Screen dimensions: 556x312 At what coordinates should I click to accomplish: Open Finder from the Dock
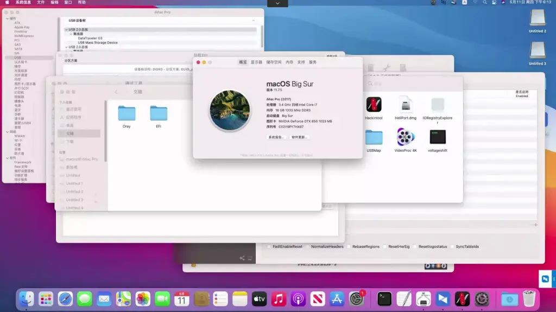pos(27,299)
